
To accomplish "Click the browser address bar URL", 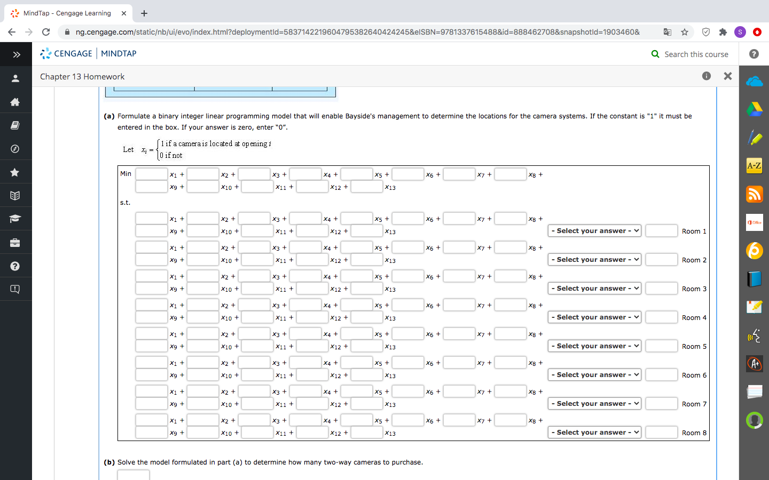I will pos(357,32).
